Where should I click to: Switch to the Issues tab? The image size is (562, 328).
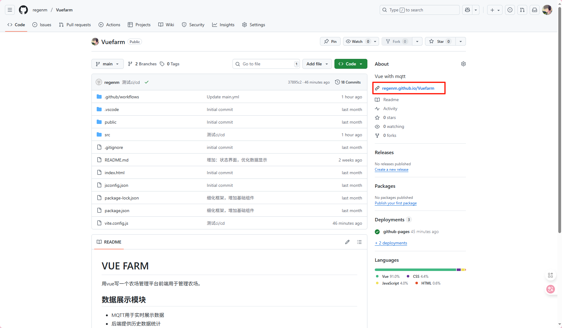[x=42, y=25]
